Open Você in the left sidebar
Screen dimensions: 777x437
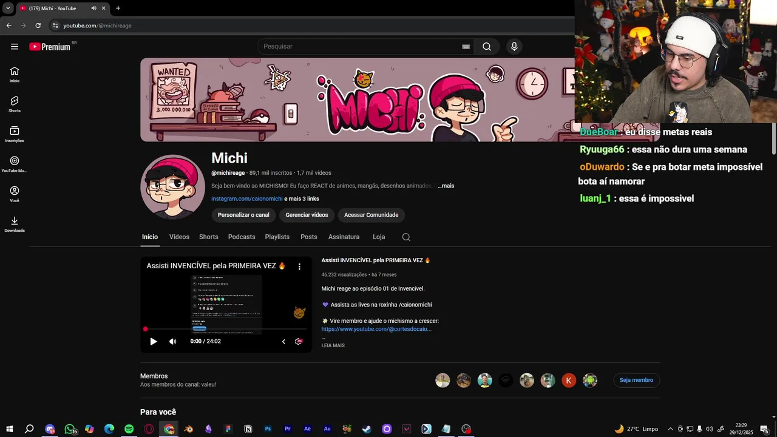[15, 194]
